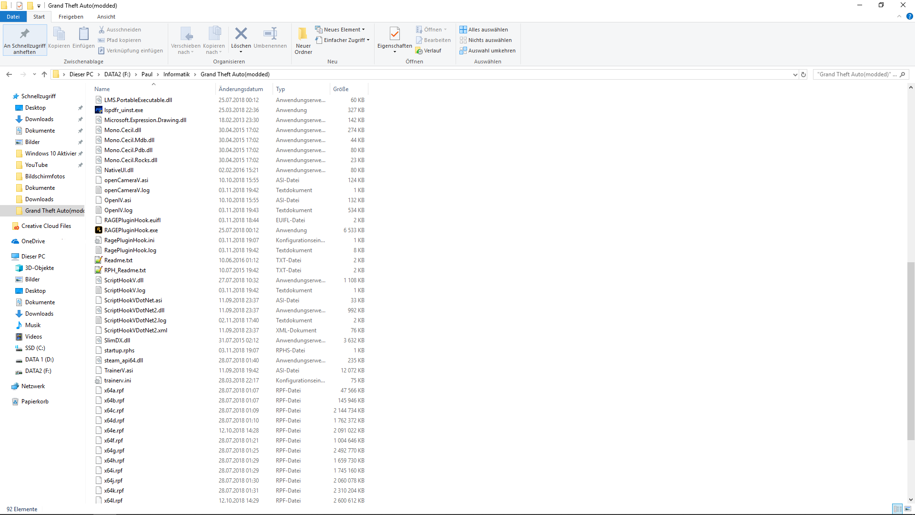This screenshot has height=515, width=915.
Task: Open Eigenschaften properties icon
Action: 395,34
